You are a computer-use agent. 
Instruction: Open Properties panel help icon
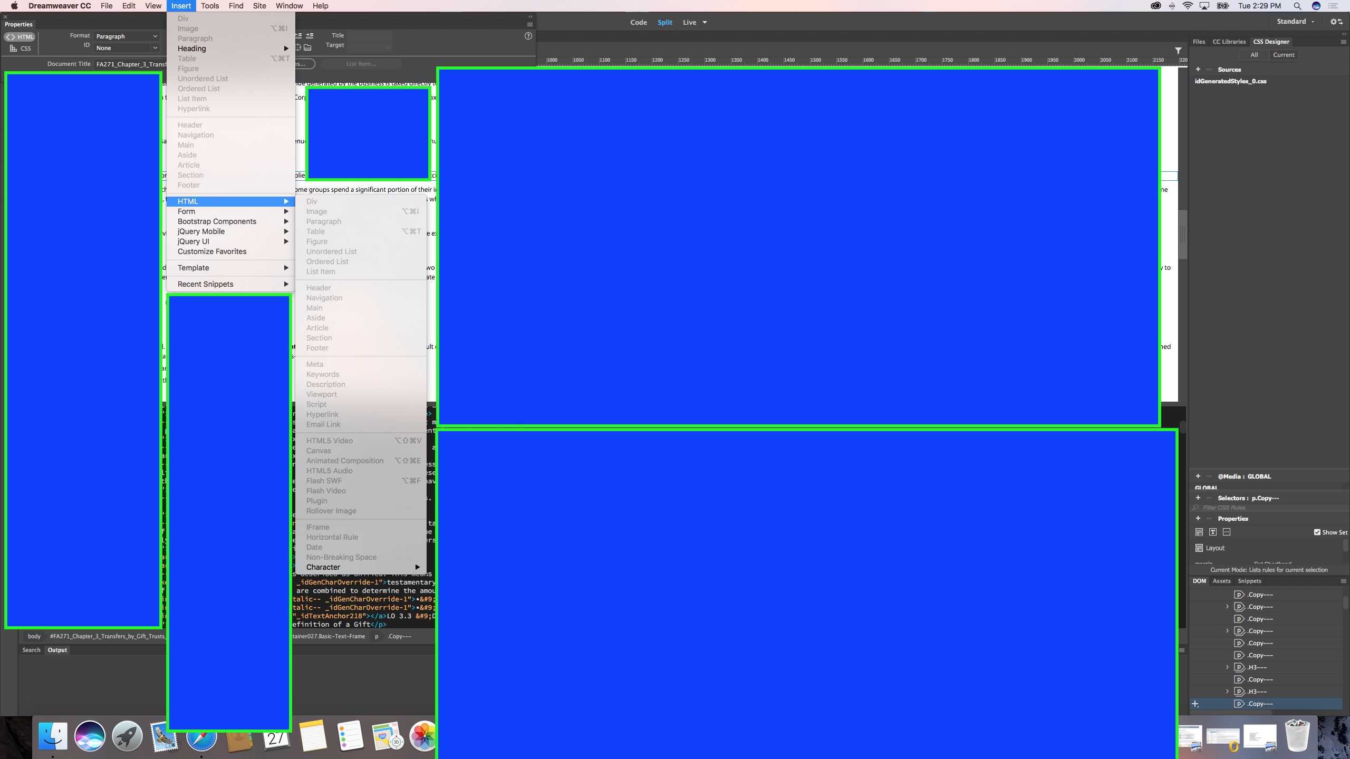[x=528, y=36]
